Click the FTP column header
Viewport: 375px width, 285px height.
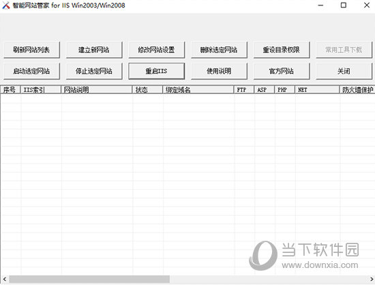click(244, 90)
